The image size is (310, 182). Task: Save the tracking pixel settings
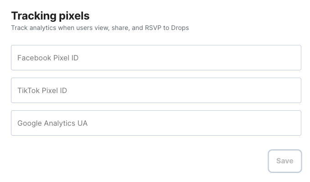pyautogui.click(x=284, y=161)
